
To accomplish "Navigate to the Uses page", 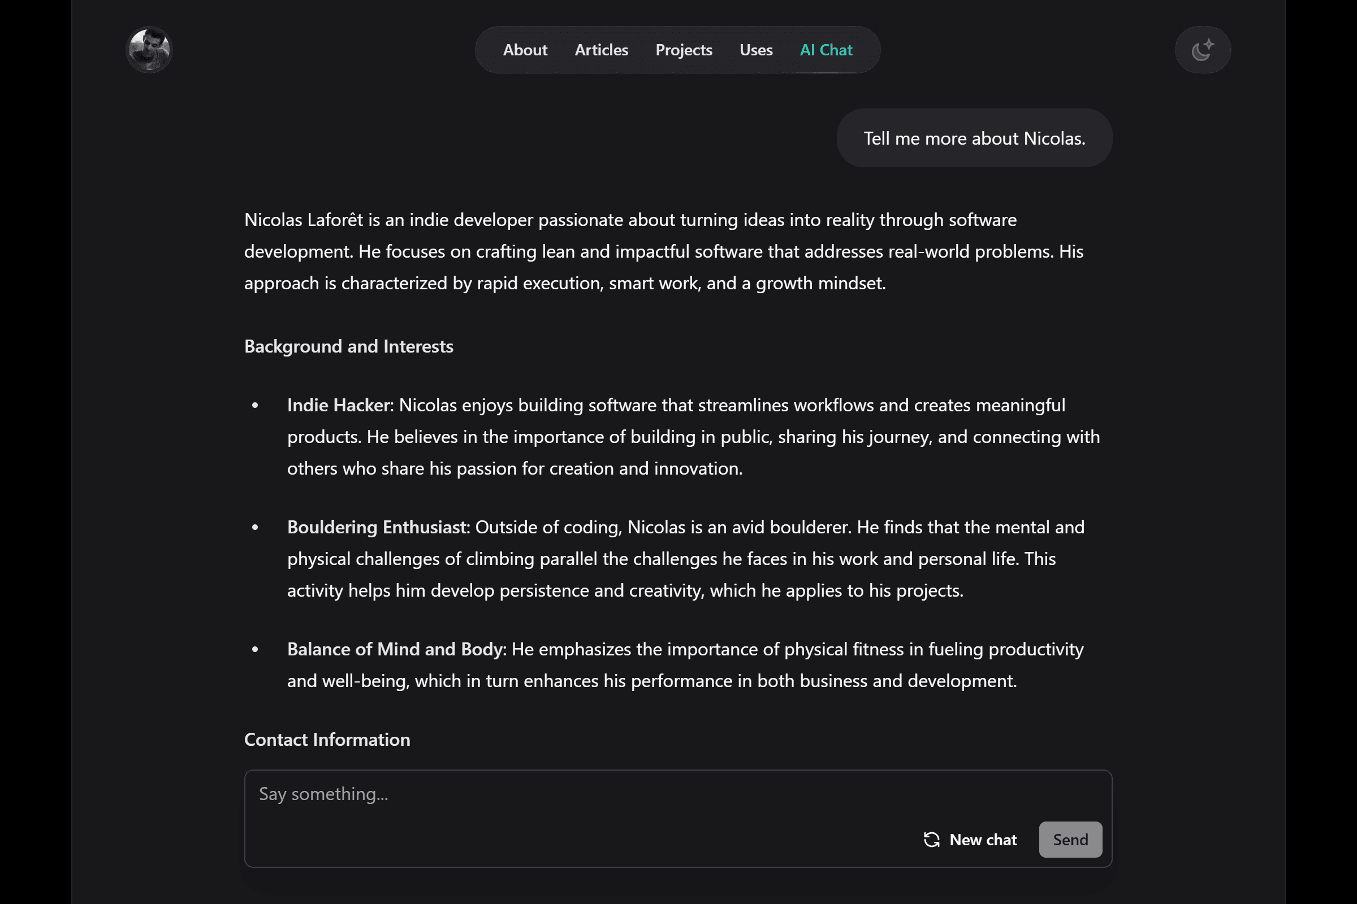I will 755,50.
